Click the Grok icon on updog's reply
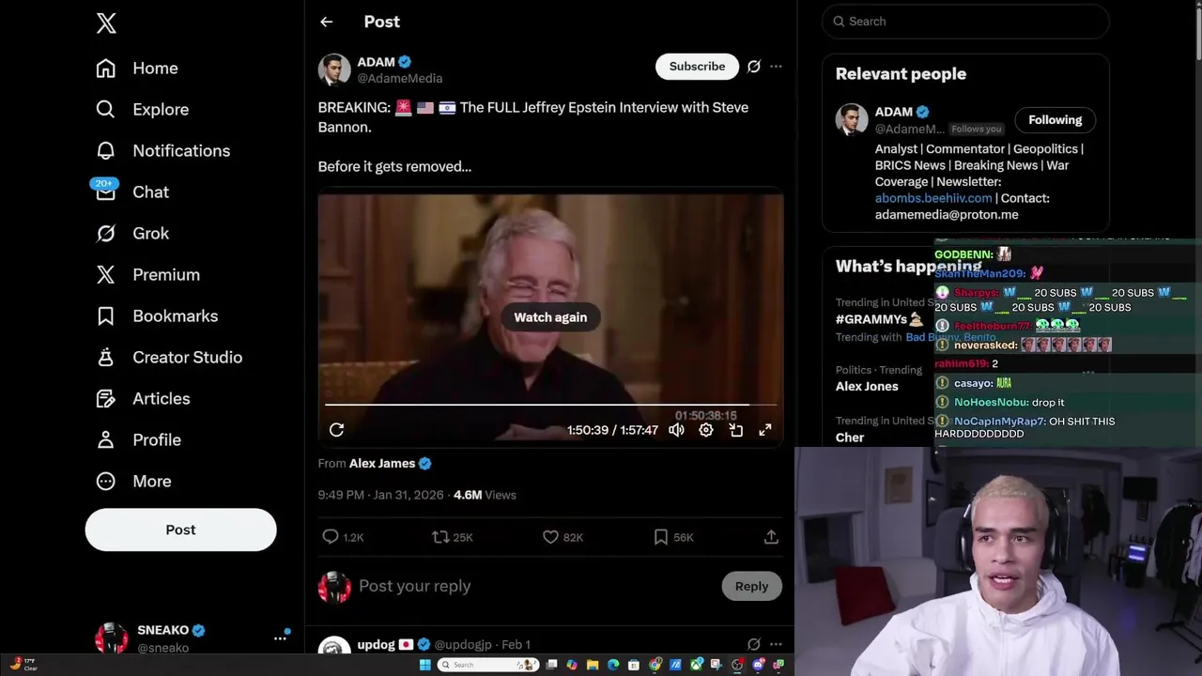 pos(753,644)
